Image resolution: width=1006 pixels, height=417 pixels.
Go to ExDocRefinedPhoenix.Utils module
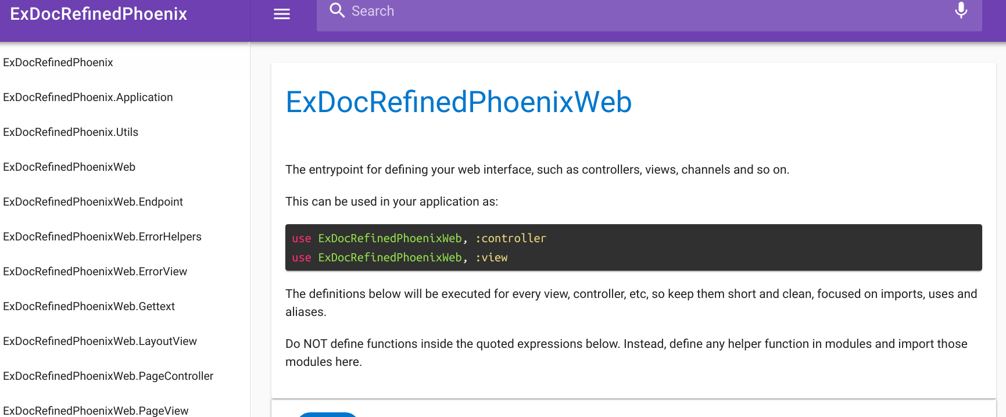[x=71, y=132]
